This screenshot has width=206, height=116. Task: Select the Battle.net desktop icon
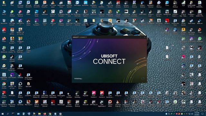200,22
